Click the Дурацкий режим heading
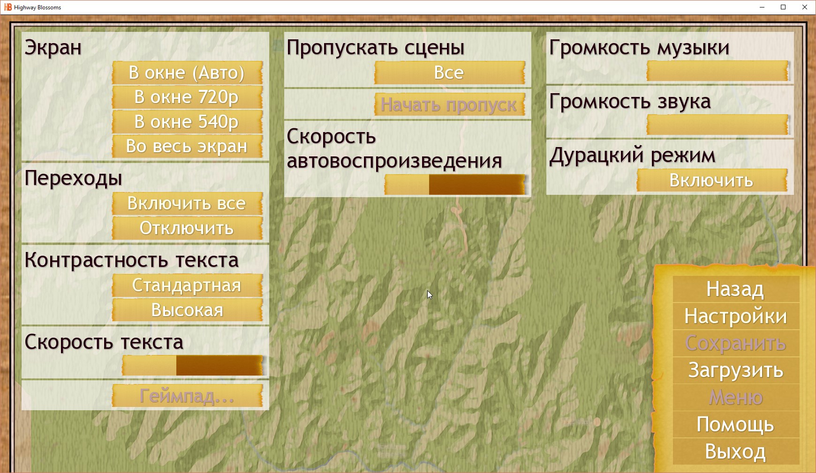816x473 pixels. (632, 155)
